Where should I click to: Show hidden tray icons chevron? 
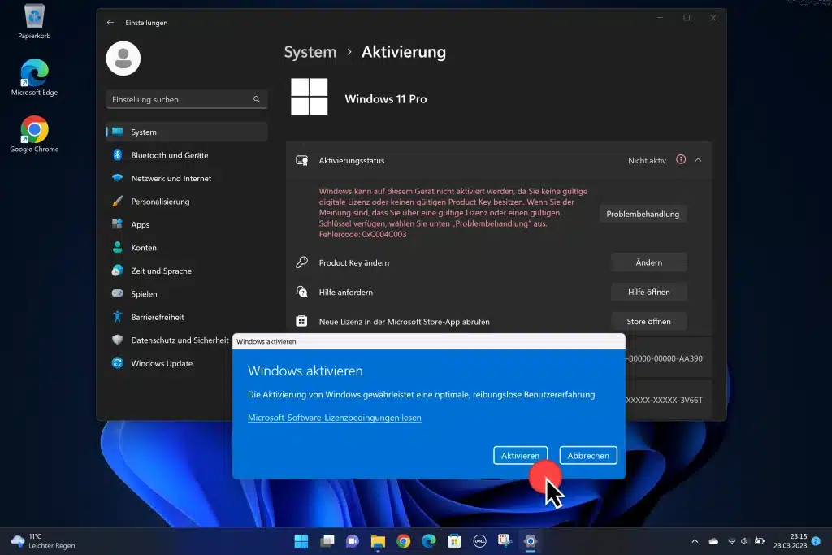[695, 541]
